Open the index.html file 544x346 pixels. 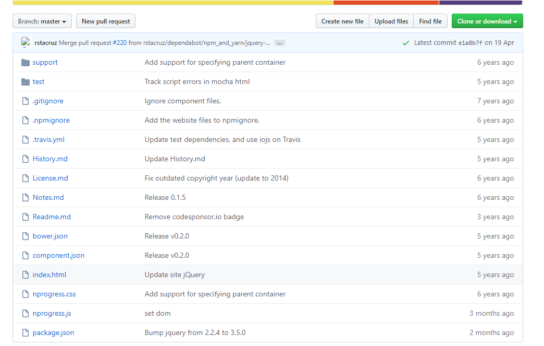point(50,275)
